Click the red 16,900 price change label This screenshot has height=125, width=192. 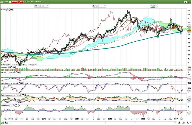pyautogui.click(x=18, y=2)
